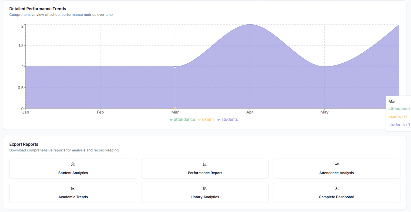This screenshot has height=212, width=411.
Task: Toggle the exams series in the legend
Action: click(206, 119)
